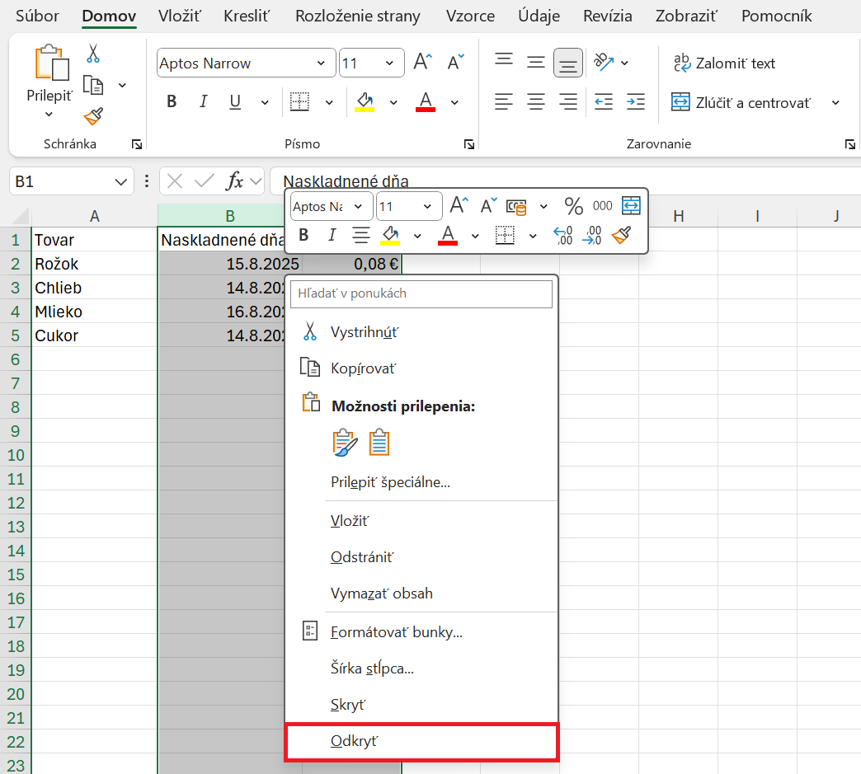Toggle Bold in the ribbon Písmo group

(172, 101)
